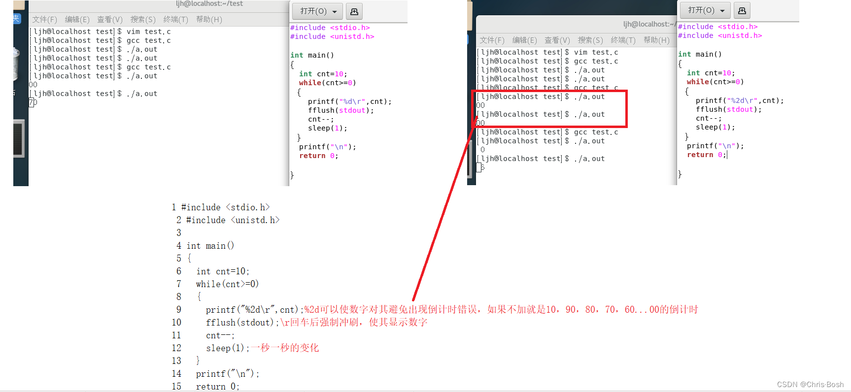Open 编辑(E) menu in right terminal
Screen dimensions: 851x392
point(525,40)
